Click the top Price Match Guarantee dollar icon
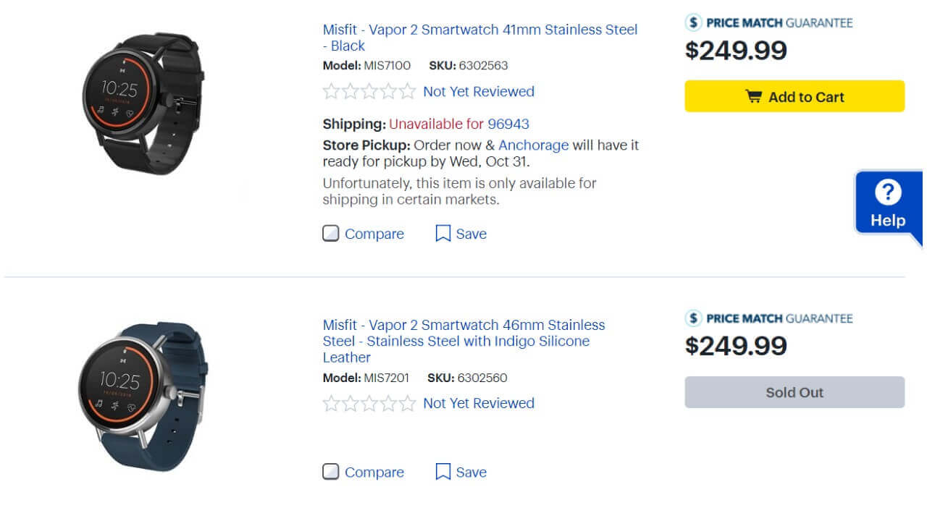 694,22
